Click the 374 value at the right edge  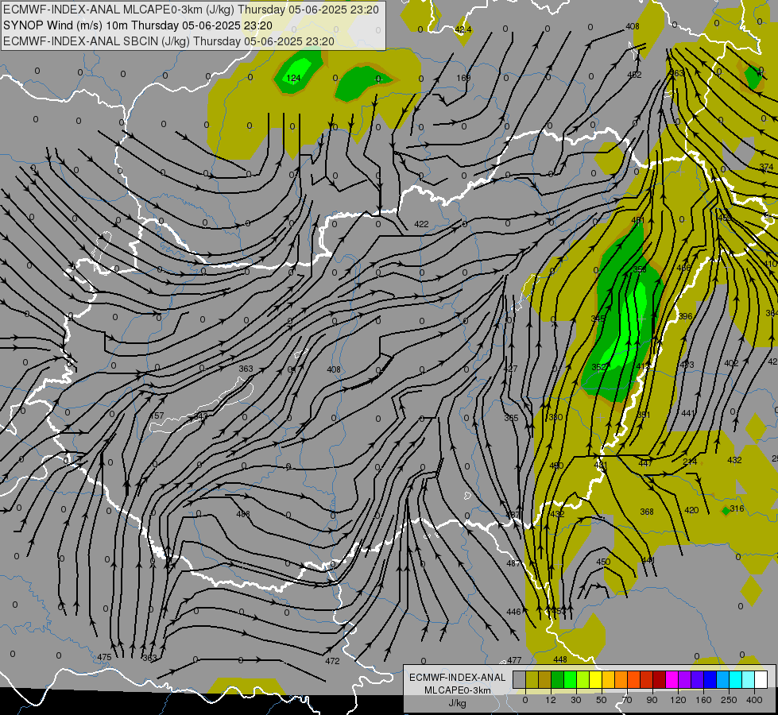click(x=766, y=167)
